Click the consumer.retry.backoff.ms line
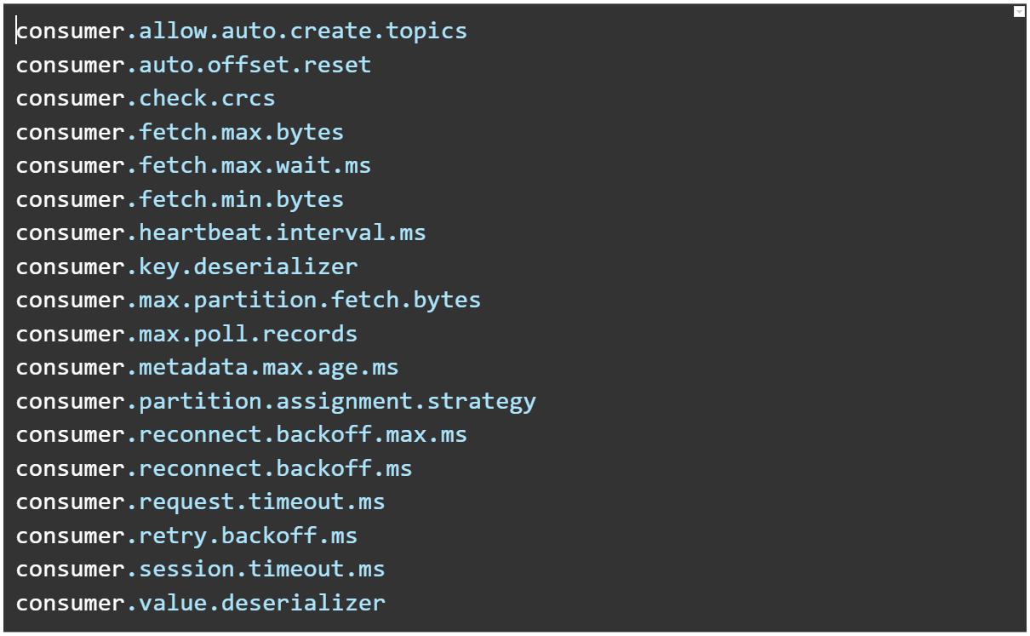This screenshot has height=636, width=1030. pos(187,536)
